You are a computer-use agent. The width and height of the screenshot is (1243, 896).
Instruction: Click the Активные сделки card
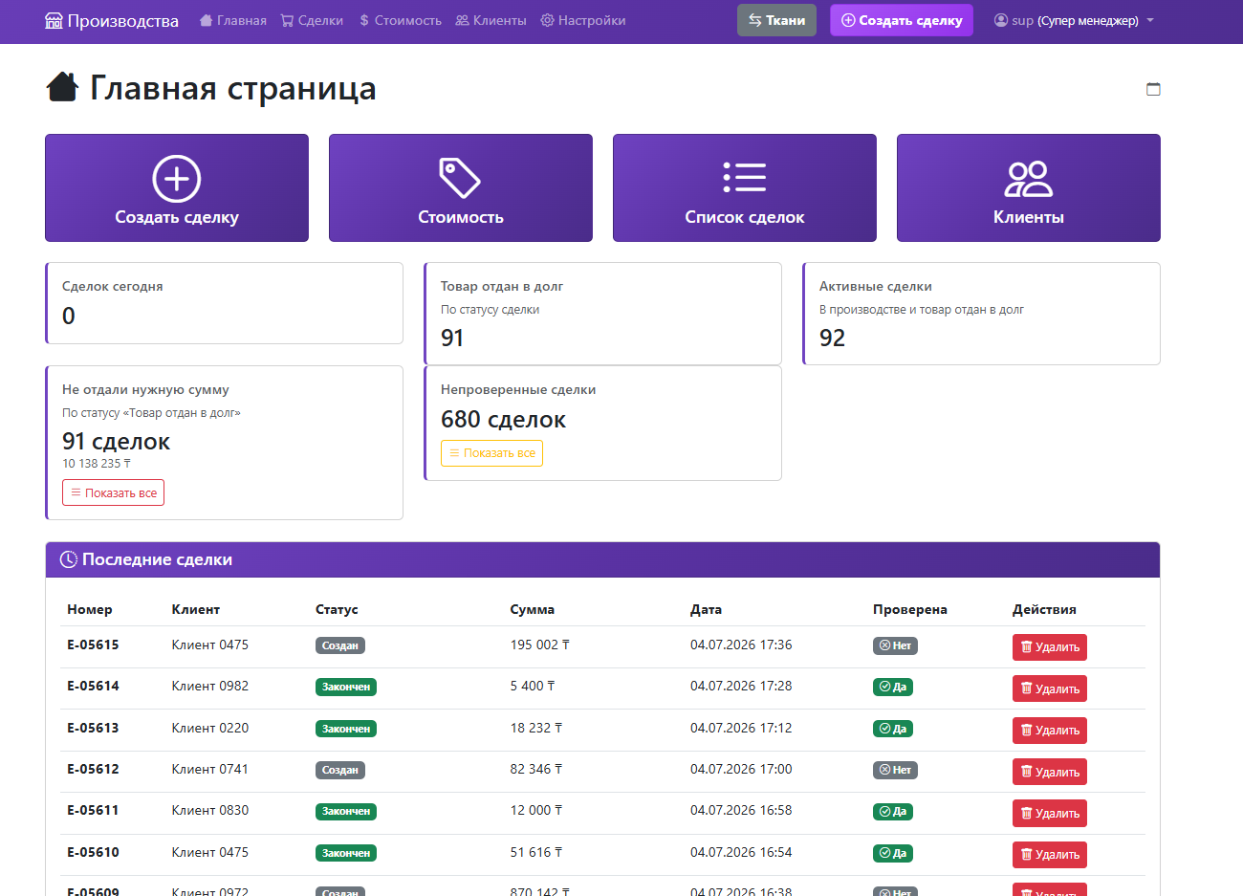[x=982, y=314]
